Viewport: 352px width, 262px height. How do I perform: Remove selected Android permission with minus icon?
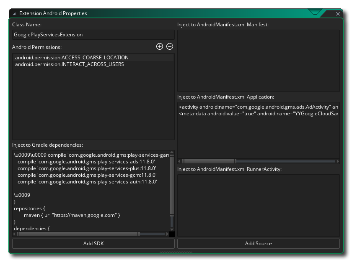170,46
